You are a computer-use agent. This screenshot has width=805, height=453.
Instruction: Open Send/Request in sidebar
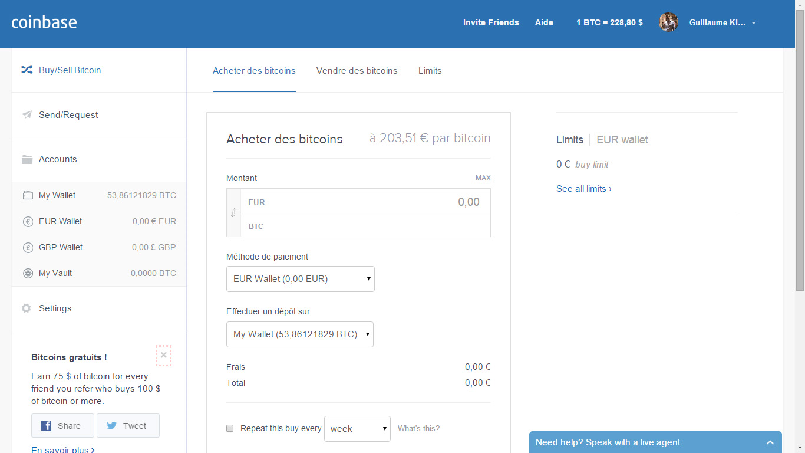click(x=99, y=115)
